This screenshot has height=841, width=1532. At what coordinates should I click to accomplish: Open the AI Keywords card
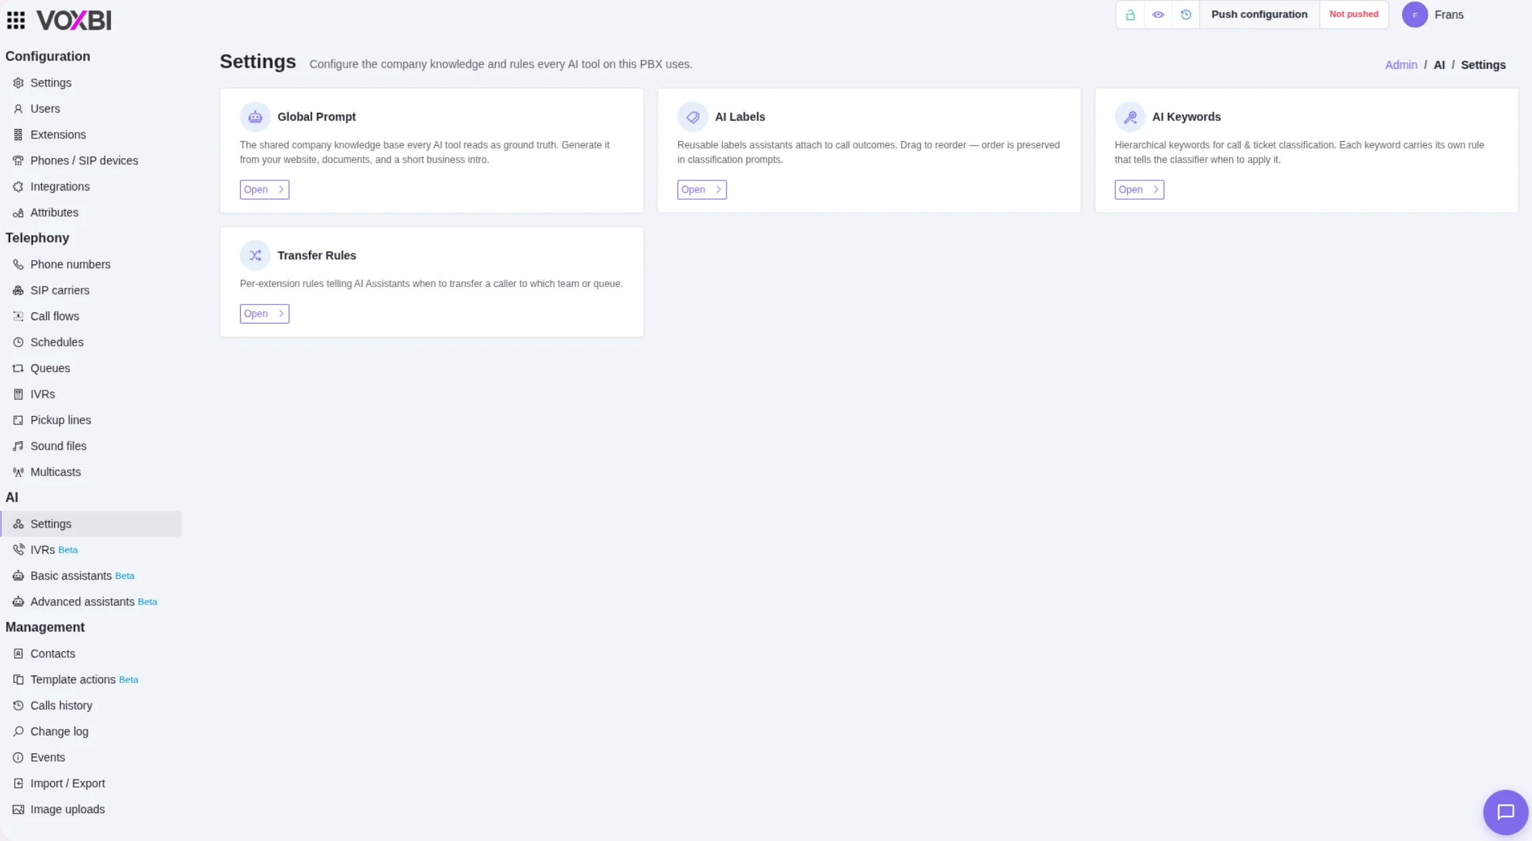point(1139,190)
